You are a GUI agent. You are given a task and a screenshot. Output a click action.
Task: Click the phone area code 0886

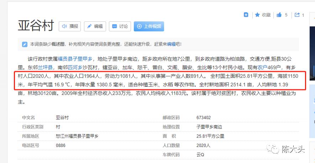(61, 146)
